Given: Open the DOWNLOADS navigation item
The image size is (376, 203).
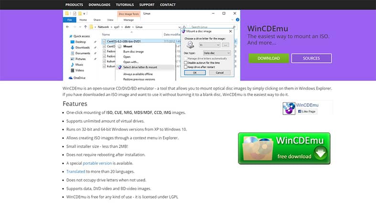Looking at the screenshot, I should point(99,5).
